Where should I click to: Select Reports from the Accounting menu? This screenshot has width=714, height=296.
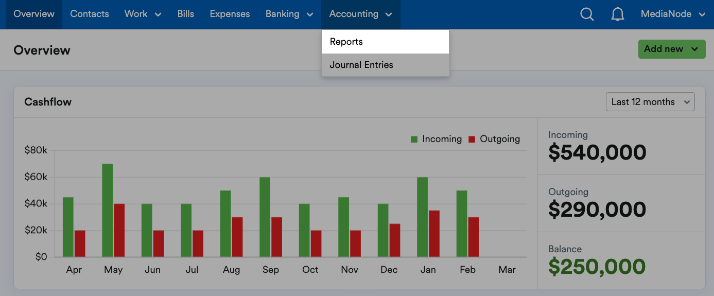385,42
